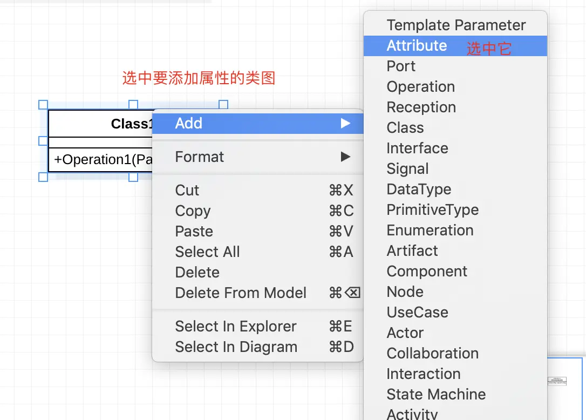Click the top-left selection handle of Class1
The width and height of the screenshot is (586, 420).
(43, 105)
